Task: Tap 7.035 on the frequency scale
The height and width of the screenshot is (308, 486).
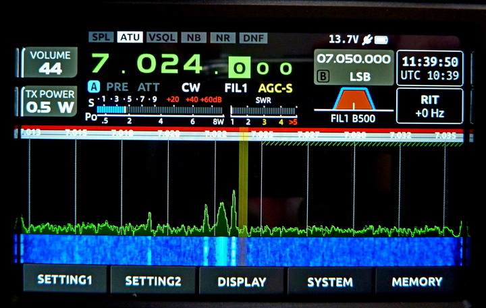Action: click(x=446, y=135)
